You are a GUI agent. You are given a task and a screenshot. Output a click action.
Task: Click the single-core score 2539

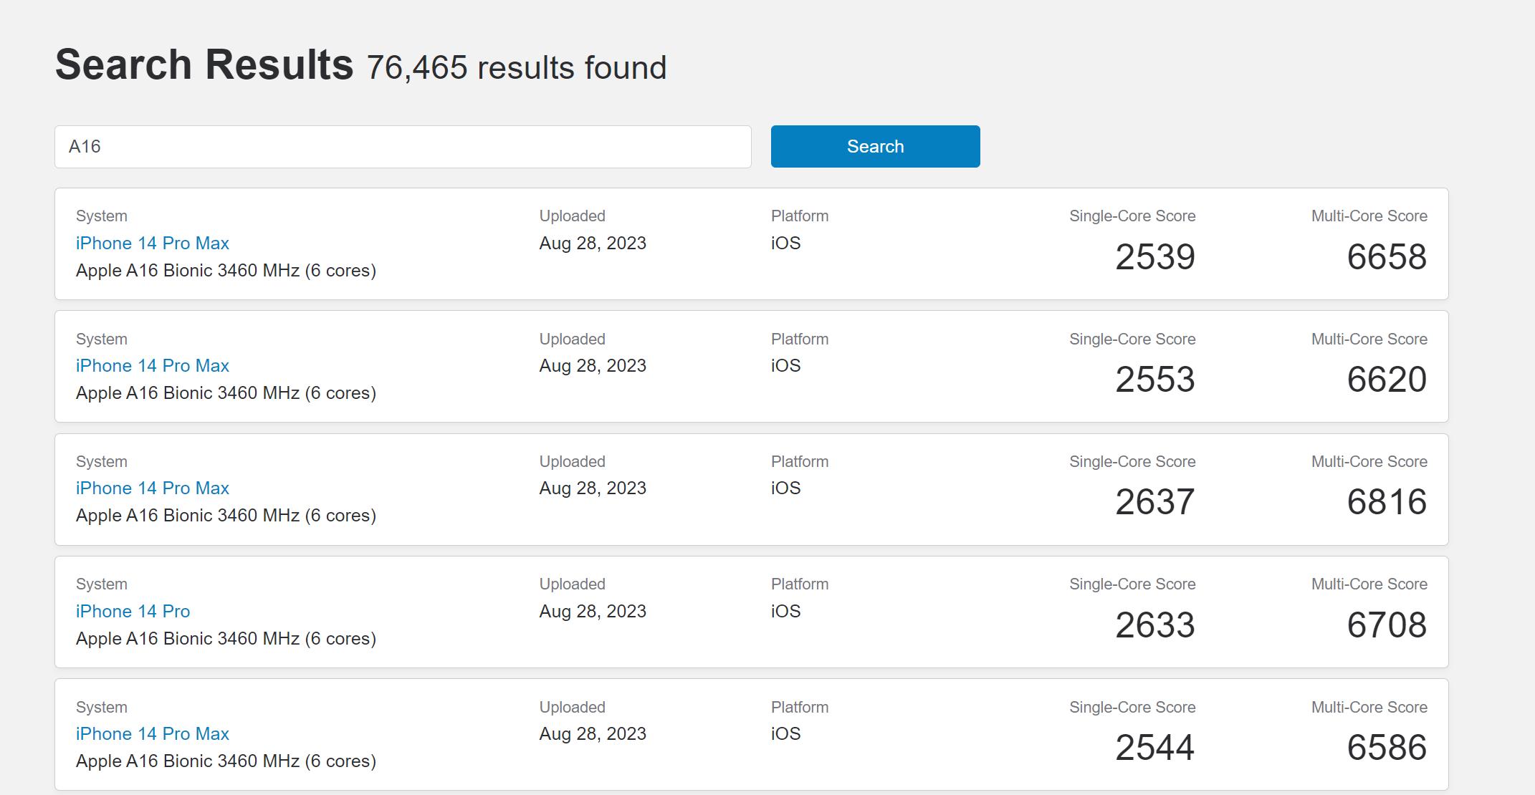(1154, 257)
